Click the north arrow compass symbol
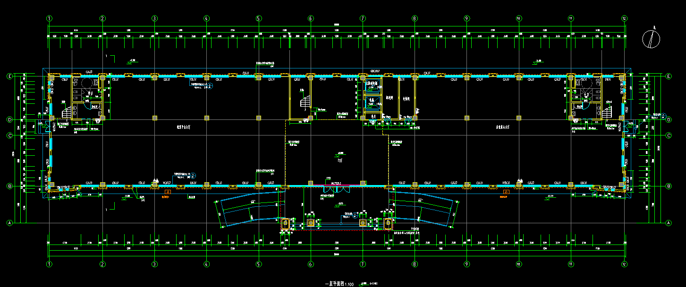The image size is (686, 287). pyautogui.click(x=651, y=38)
